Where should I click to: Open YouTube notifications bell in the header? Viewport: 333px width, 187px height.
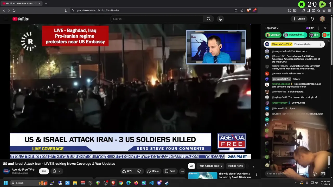tap(312, 19)
